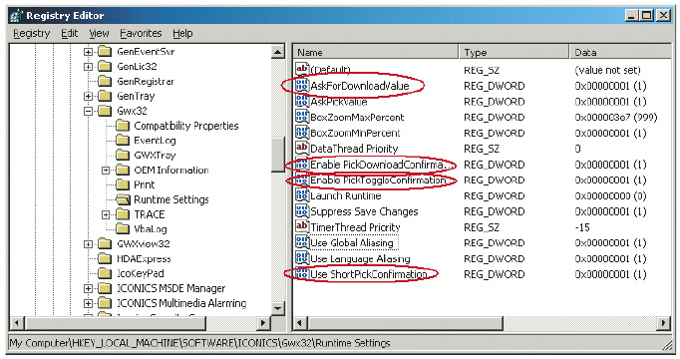Click the AskPickValue DWORD icon
Screen dimensions: 680x359
click(x=302, y=101)
